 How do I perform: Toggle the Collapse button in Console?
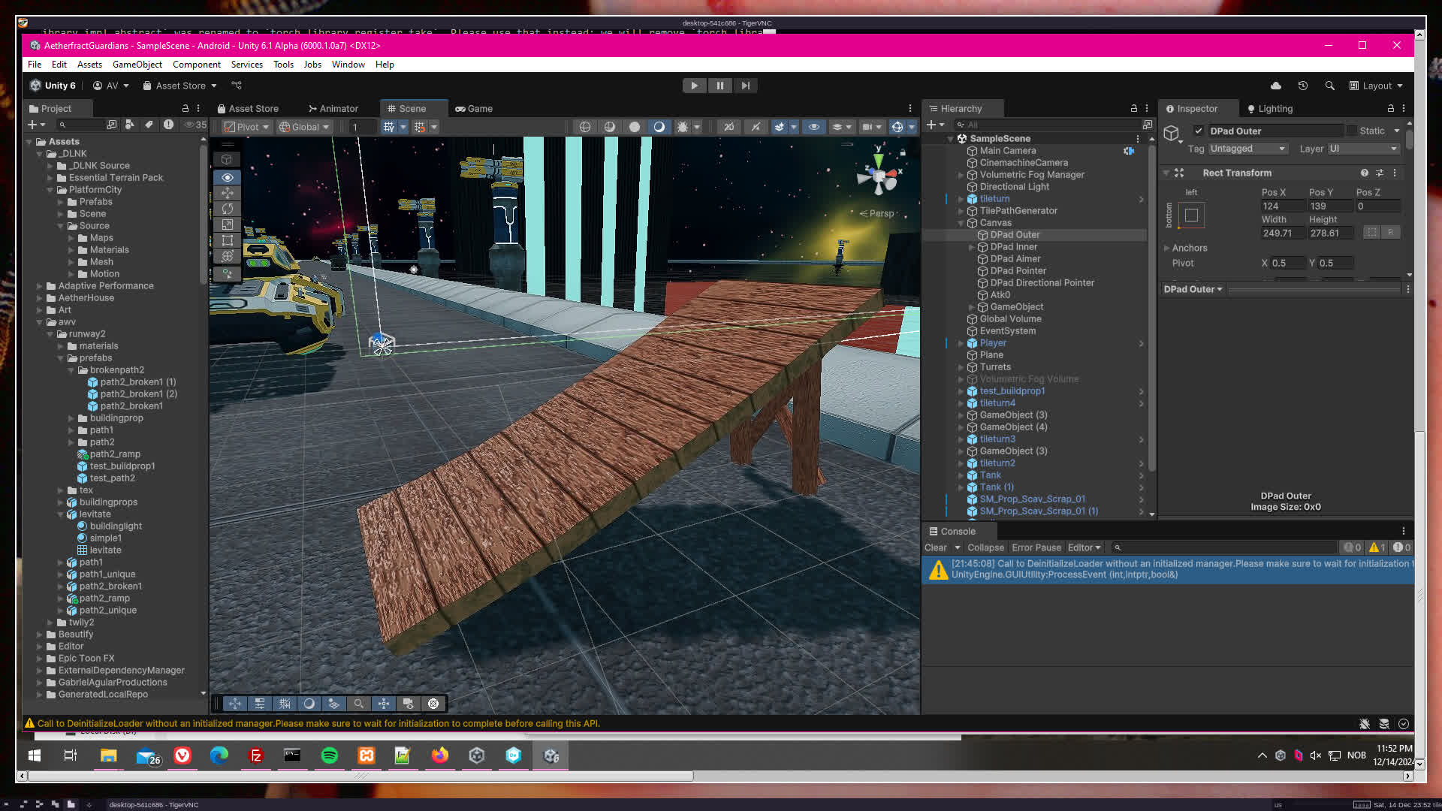click(985, 547)
